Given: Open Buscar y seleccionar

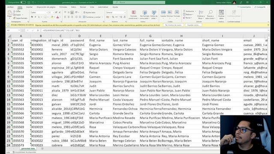Looking at the screenshot, I should (210, 15).
